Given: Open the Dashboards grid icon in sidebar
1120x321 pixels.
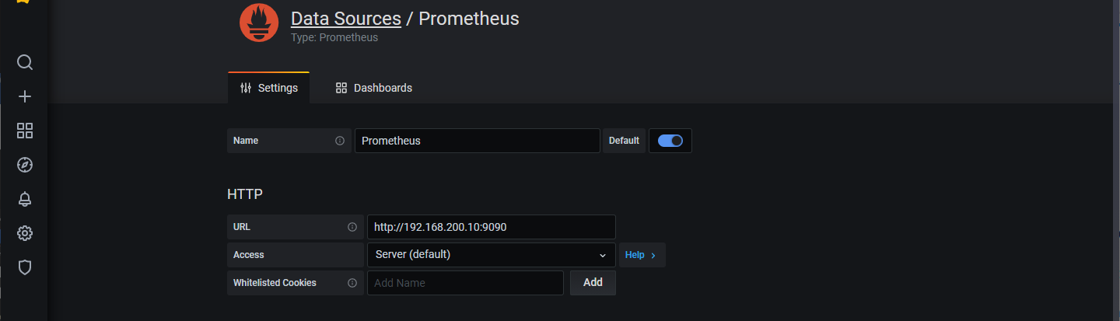Looking at the screenshot, I should tap(25, 131).
